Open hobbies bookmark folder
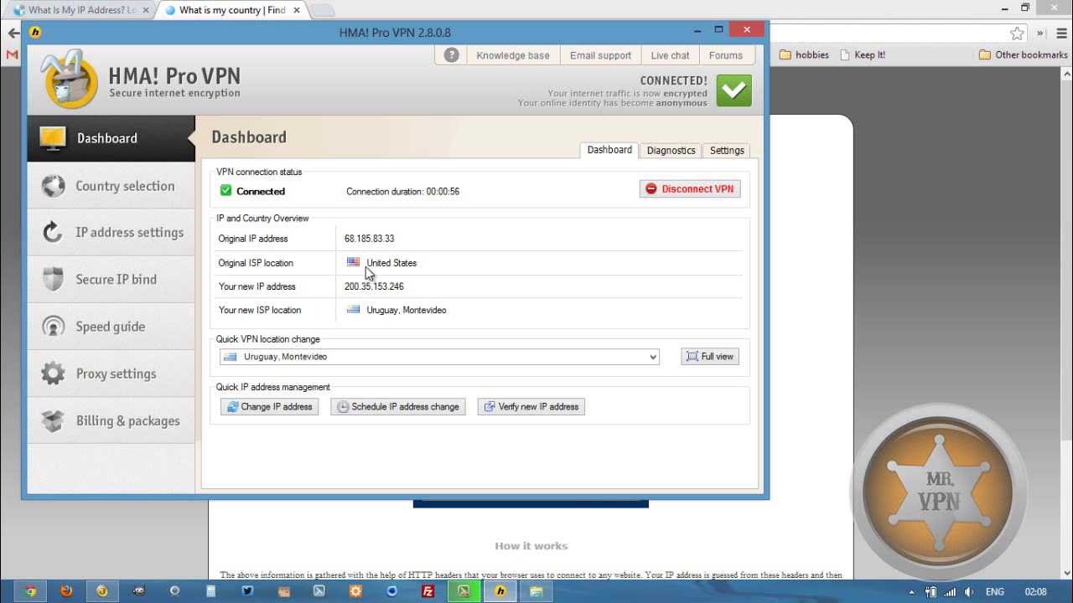Screen dimensions: 1073x603 point(804,54)
